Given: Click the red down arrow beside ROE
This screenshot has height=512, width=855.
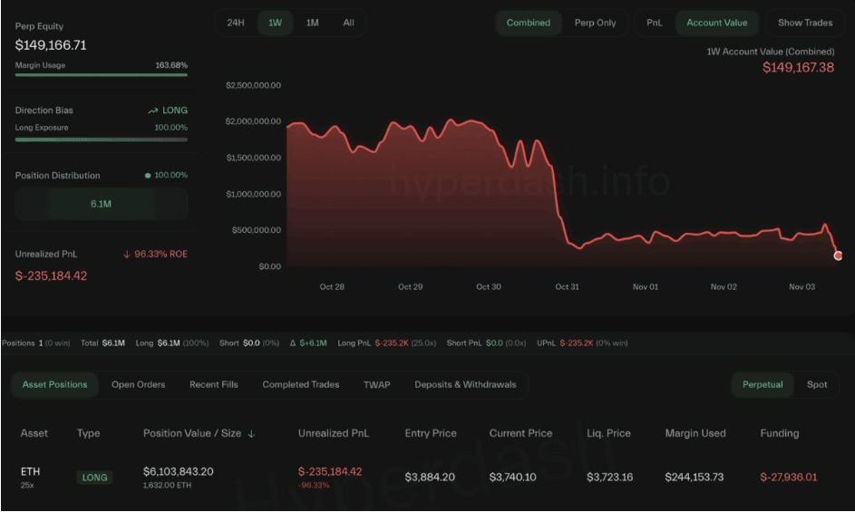Looking at the screenshot, I should 127,255.
